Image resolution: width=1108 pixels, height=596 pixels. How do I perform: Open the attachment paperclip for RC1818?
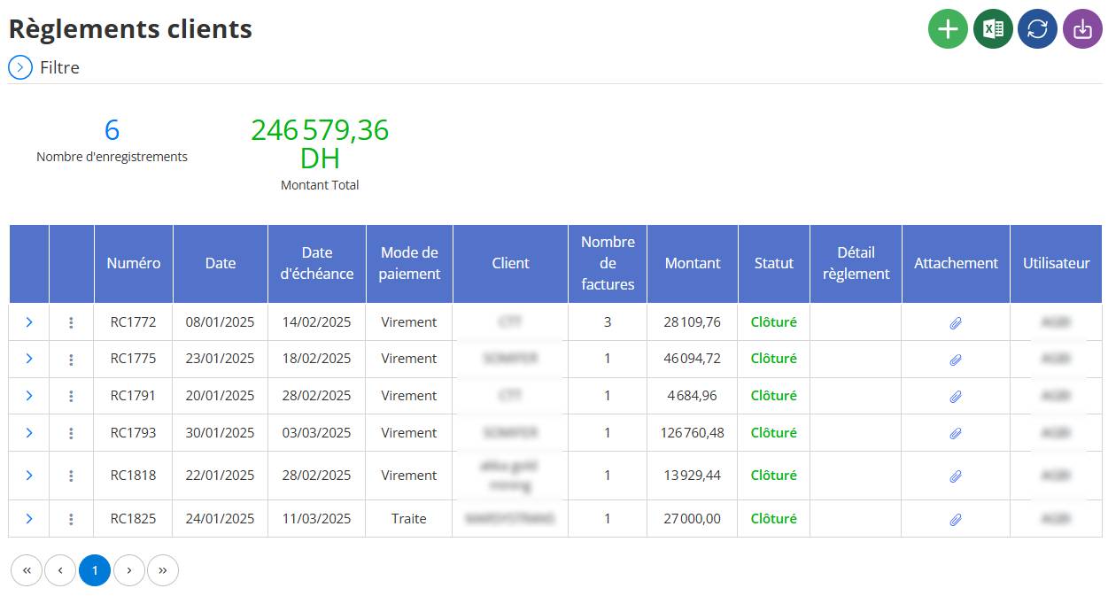pyautogui.click(x=956, y=476)
